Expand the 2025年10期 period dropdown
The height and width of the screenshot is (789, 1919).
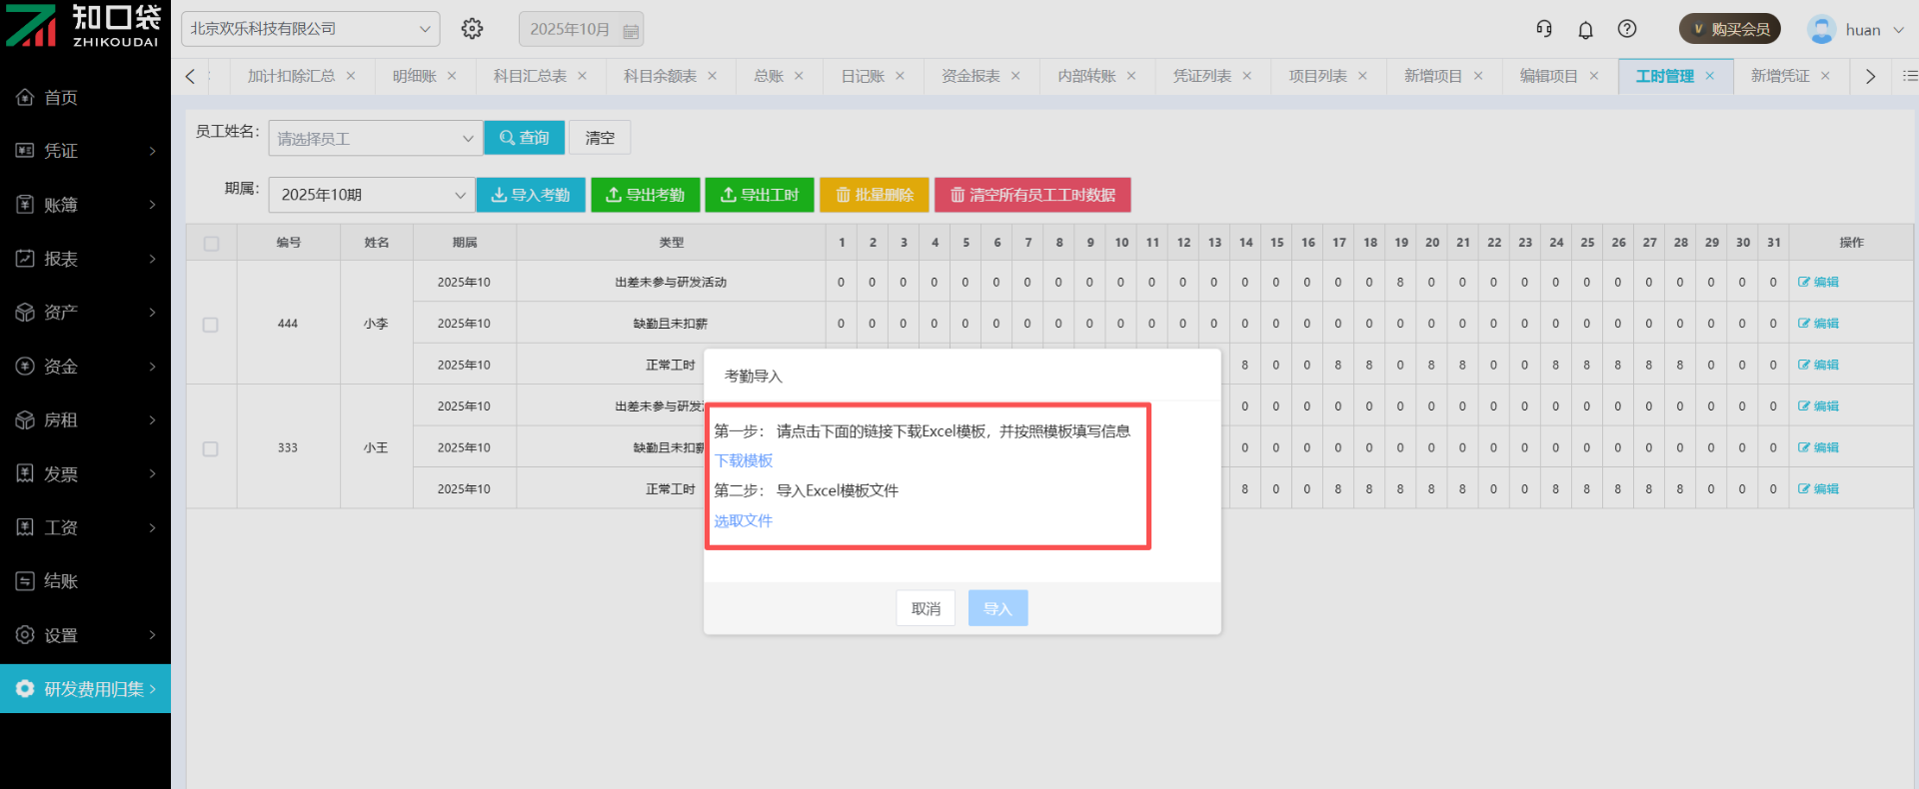point(371,195)
